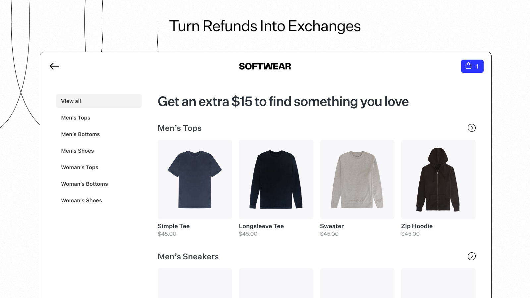Browse the Woman's Tops category

pos(80,167)
